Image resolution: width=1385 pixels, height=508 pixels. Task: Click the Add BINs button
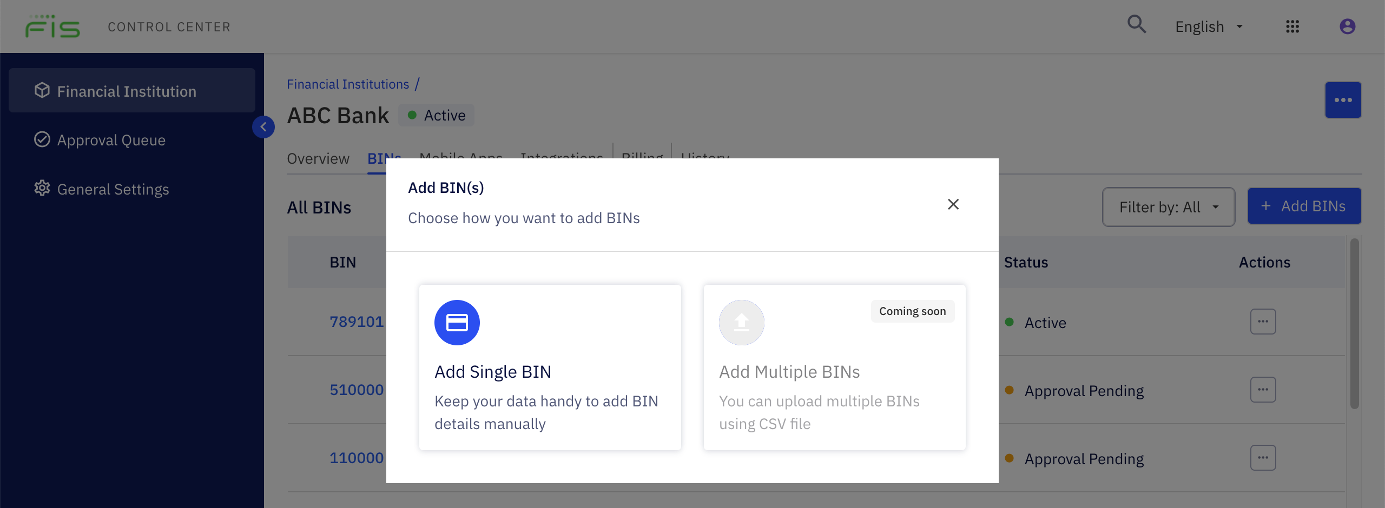(1304, 206)
